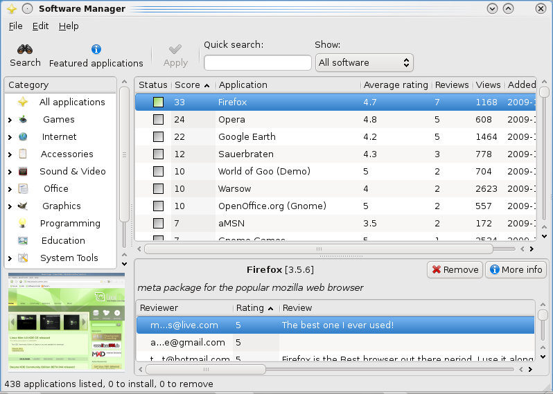553x394 pixels.
Task: Click the Quick search input field
Action: (x=257, y=63)
